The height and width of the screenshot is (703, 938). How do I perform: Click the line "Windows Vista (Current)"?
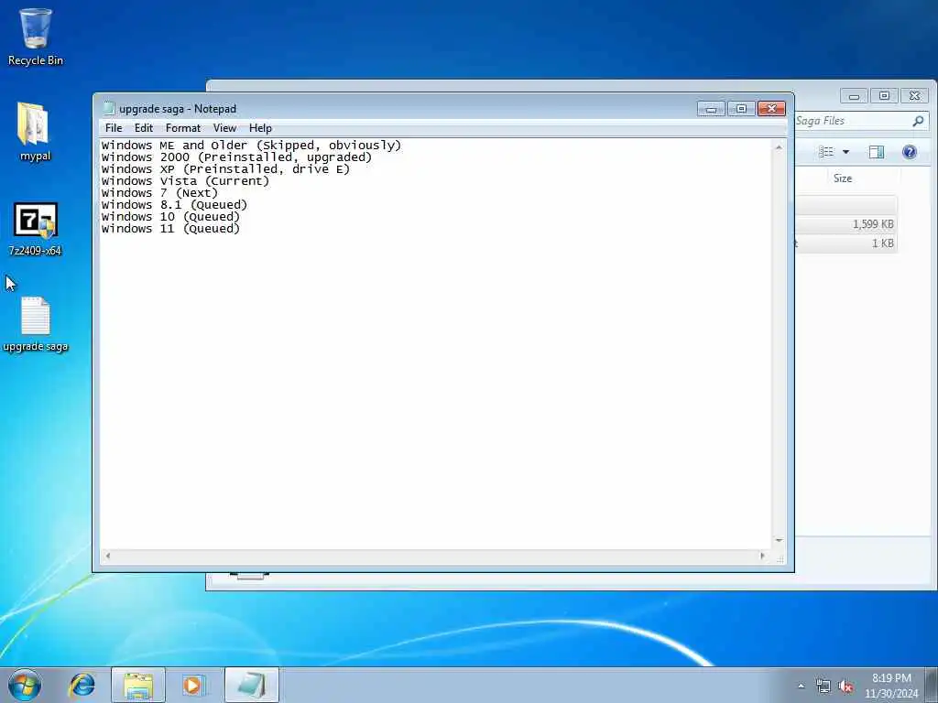(x=185, y=181)
